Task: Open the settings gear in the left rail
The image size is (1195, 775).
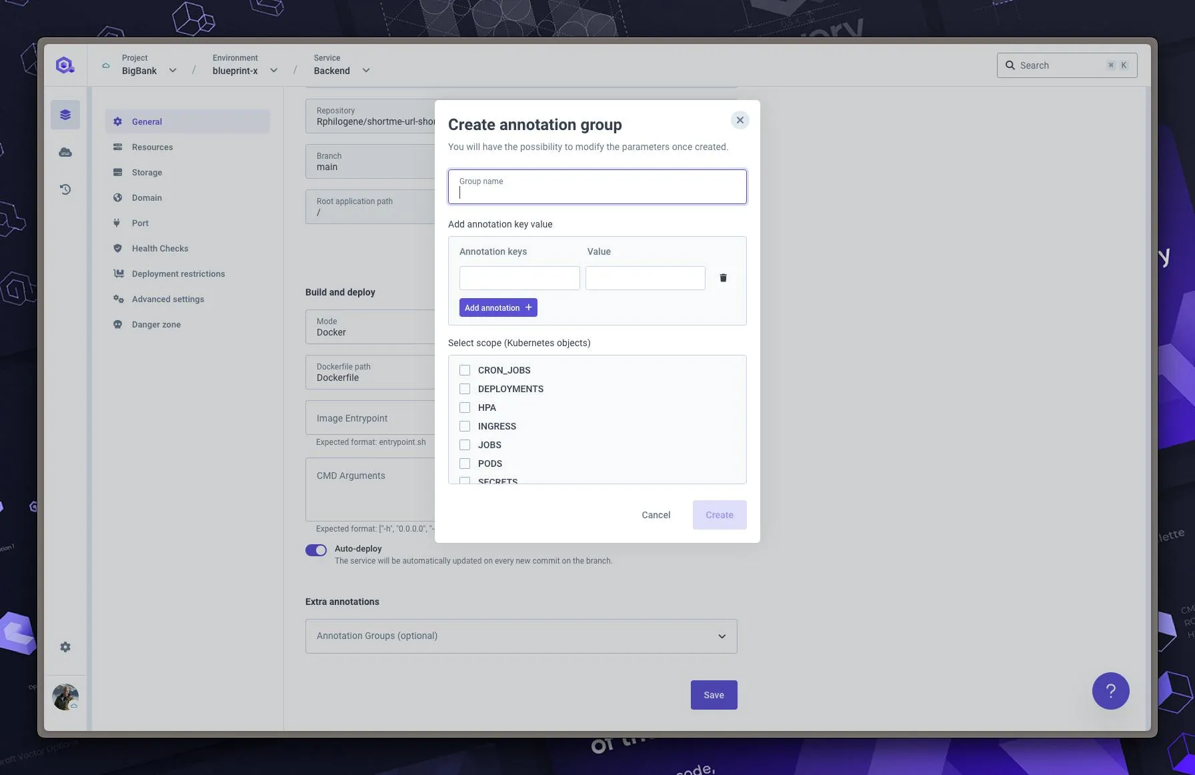Action: point(65,647)
